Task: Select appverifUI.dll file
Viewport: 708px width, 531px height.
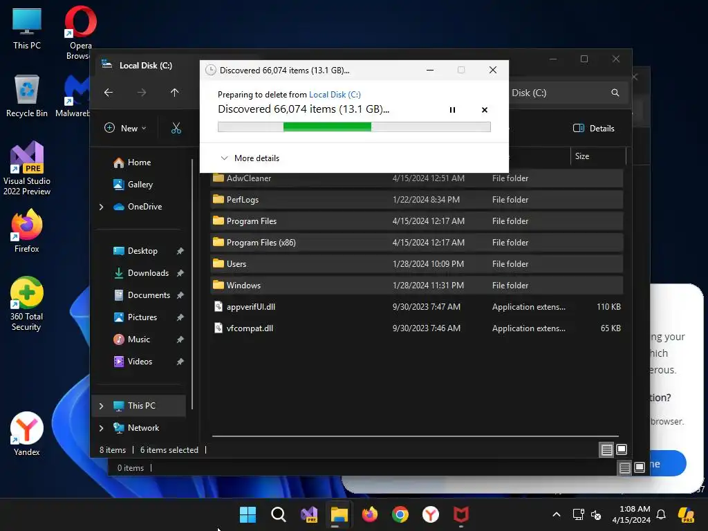Action: 416,307
